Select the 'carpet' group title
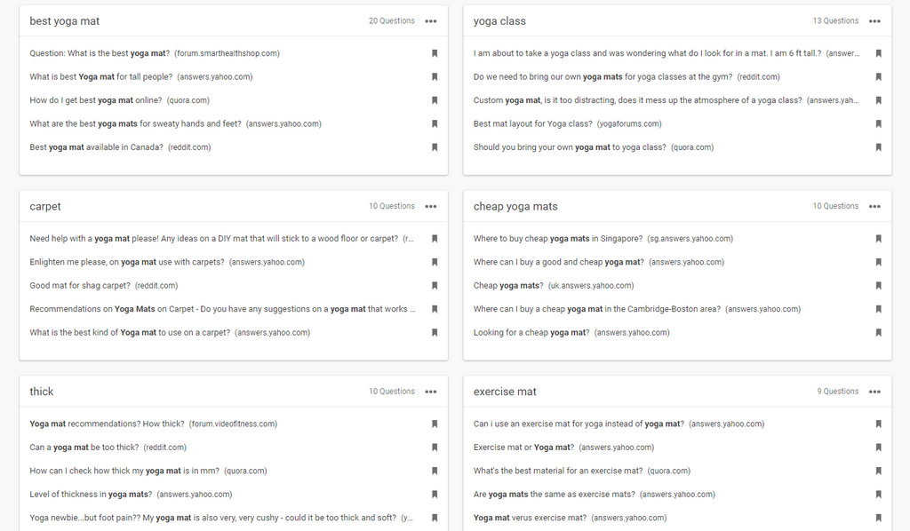This screenshot has width=910, height=531. pyautogui.click(x=45, y=207)
